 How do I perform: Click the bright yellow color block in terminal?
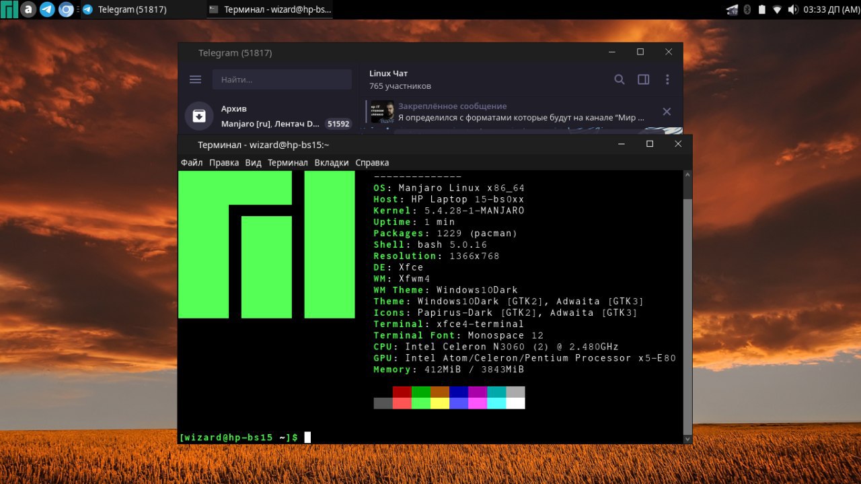tap(439, 403)
